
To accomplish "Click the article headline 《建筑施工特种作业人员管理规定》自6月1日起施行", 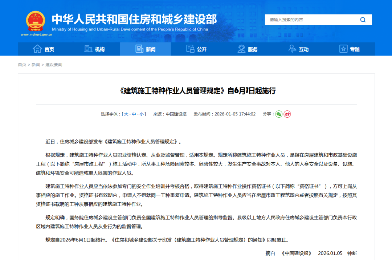I will point(196,90).
